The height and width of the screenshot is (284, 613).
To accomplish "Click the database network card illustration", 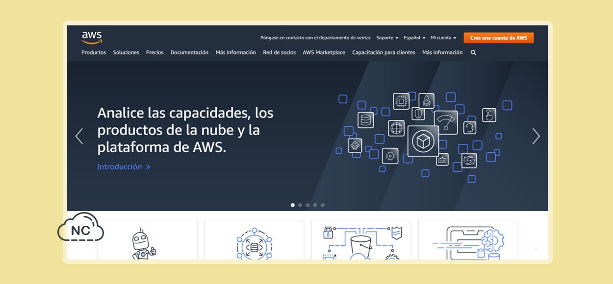I will [x=254, y=243].
